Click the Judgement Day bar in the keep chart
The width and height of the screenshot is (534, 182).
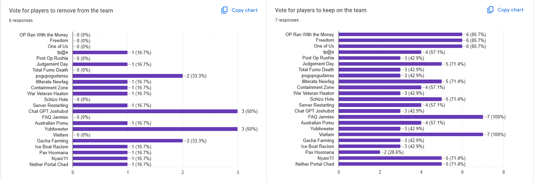390,64
